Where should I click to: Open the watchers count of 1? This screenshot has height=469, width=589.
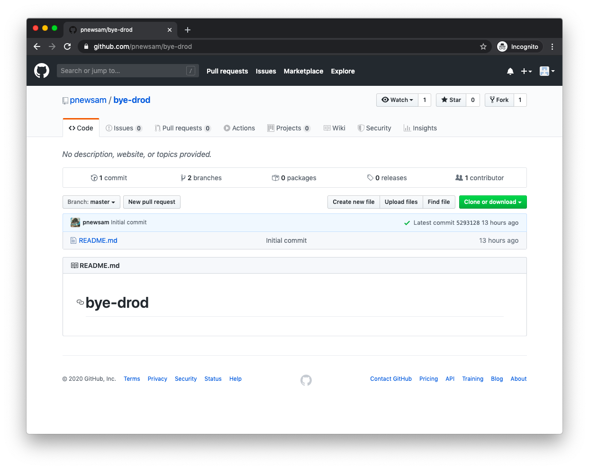pos(425,100)
